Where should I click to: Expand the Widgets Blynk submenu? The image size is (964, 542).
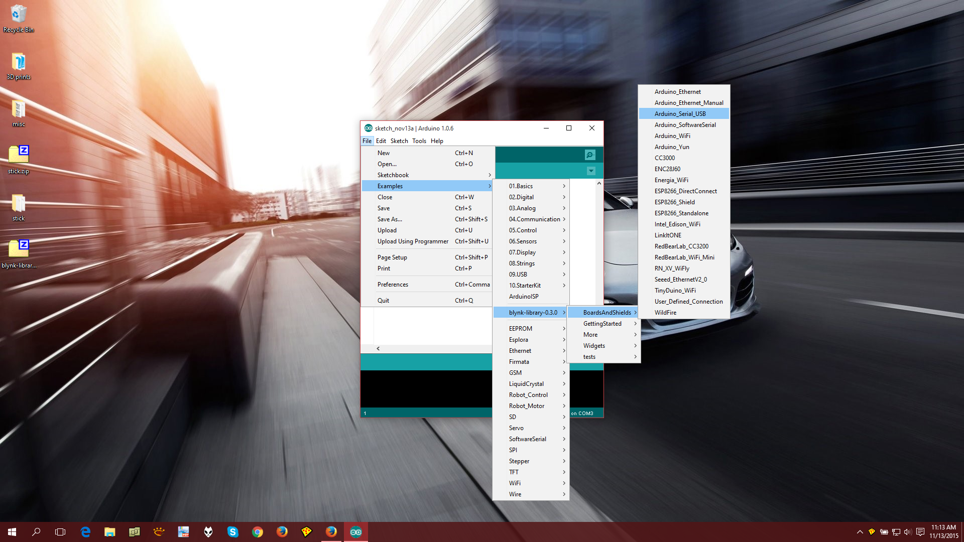pos(604,346)
